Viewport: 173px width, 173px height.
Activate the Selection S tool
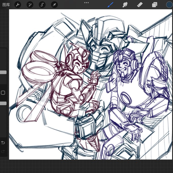point(42,5)
